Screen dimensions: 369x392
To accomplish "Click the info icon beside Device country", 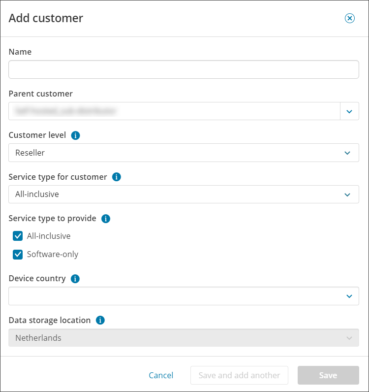I will point(75,279).
